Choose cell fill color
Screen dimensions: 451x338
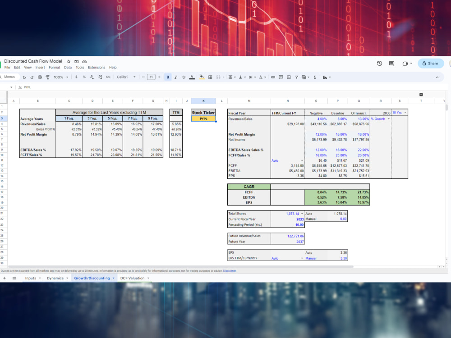click(202, 77)
